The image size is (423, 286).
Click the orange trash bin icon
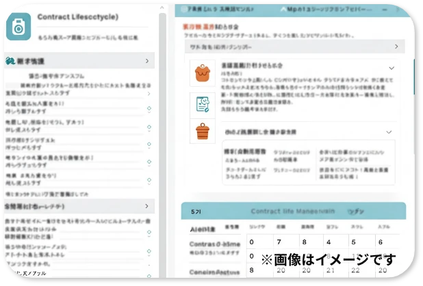(x=202, y=131)
